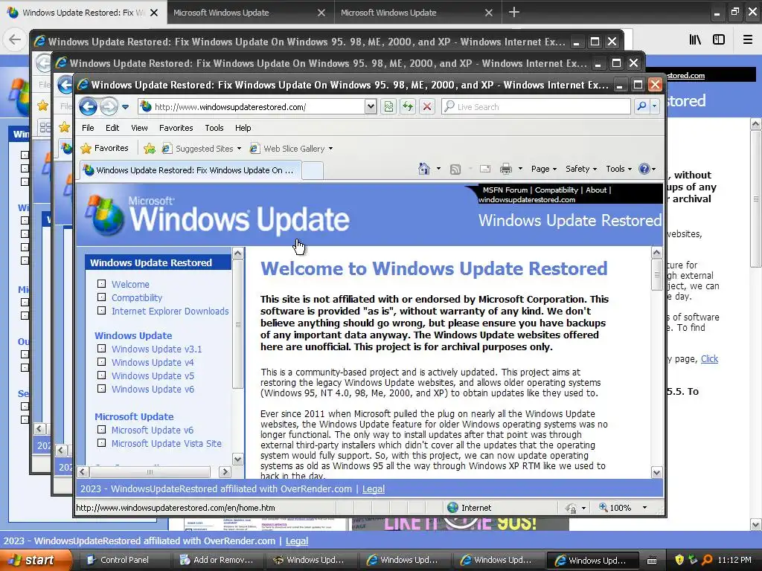Image resolution: width=762 pixels, height=571 pixels.
Task: Open the Safety dropdown menu
Action: [x=580, y=169]
